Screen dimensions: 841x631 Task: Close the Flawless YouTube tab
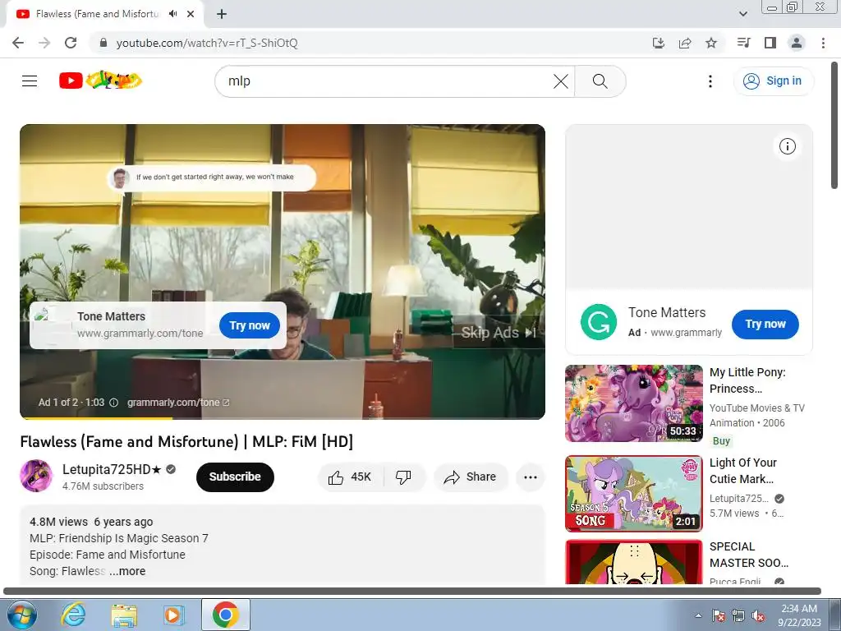191,14
